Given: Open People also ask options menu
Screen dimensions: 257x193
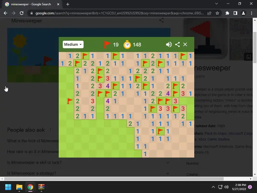Looking at the screenshot, I should [50, 130].
